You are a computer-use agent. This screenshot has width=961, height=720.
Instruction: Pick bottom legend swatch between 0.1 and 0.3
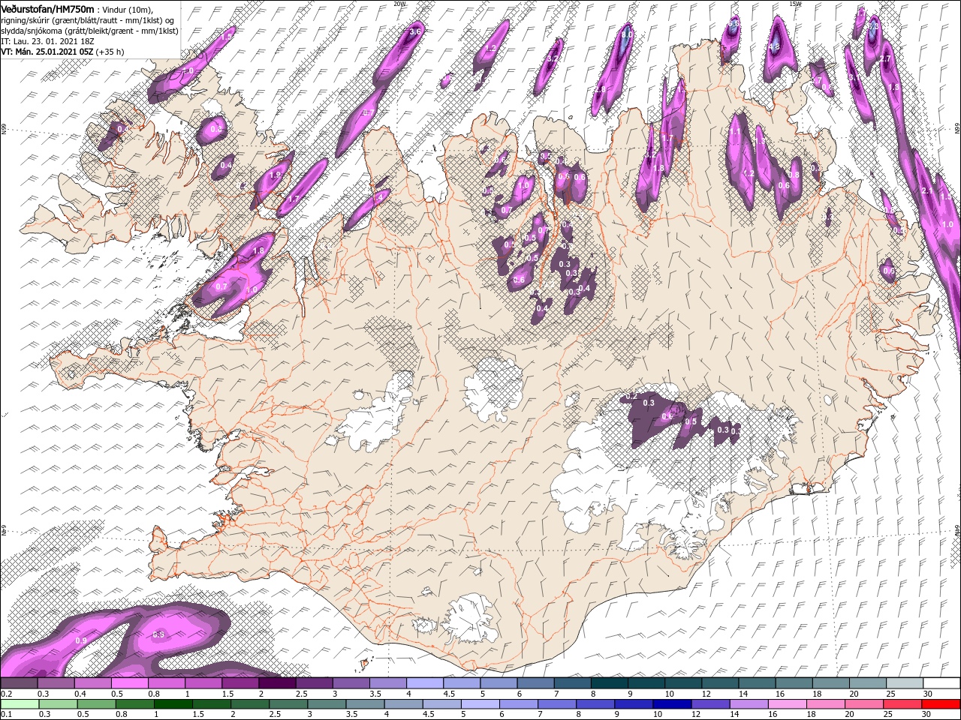coord(19,704)
